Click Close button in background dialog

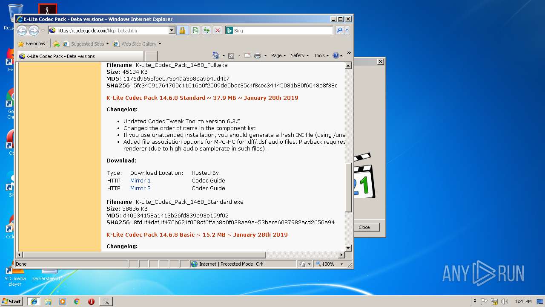point(364,227)
